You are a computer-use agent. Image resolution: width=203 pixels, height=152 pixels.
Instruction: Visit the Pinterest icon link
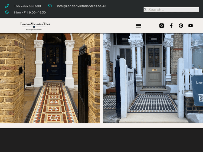(x=181, y=26)
